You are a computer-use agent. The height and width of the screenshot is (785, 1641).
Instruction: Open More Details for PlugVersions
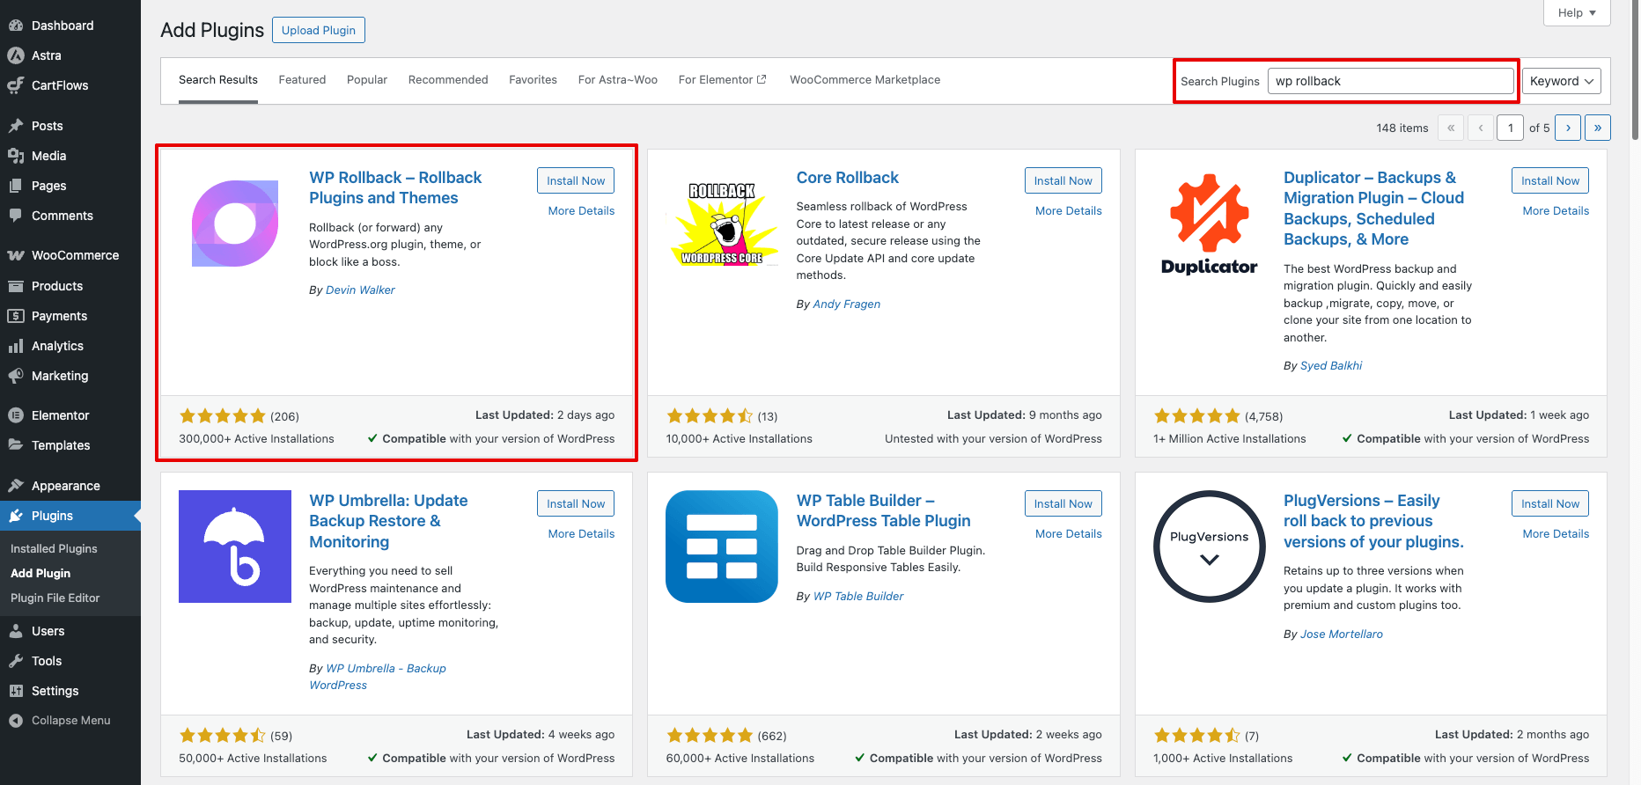click(1556, 534)
